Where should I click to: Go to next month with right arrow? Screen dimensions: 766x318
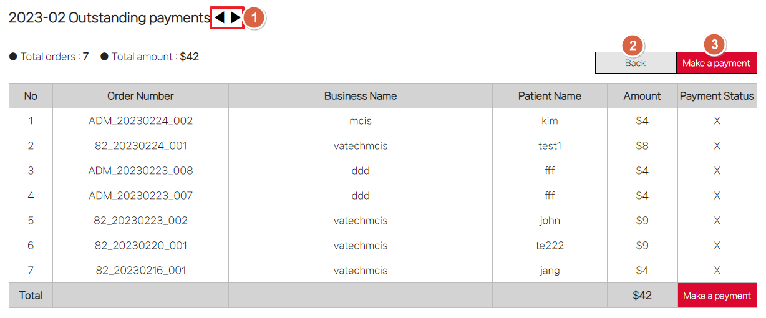pyautogui.click(x=235, y=18)
